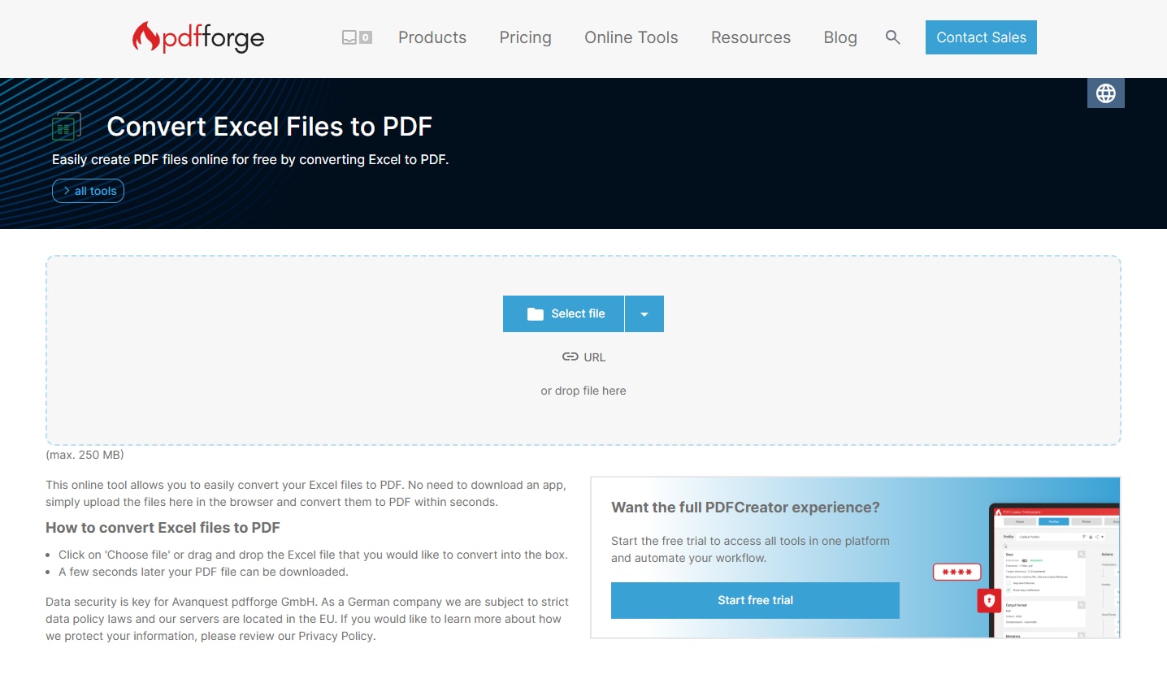Open the language globe selector
This screenshot has width=1167, height=687.
point(1106,93)
